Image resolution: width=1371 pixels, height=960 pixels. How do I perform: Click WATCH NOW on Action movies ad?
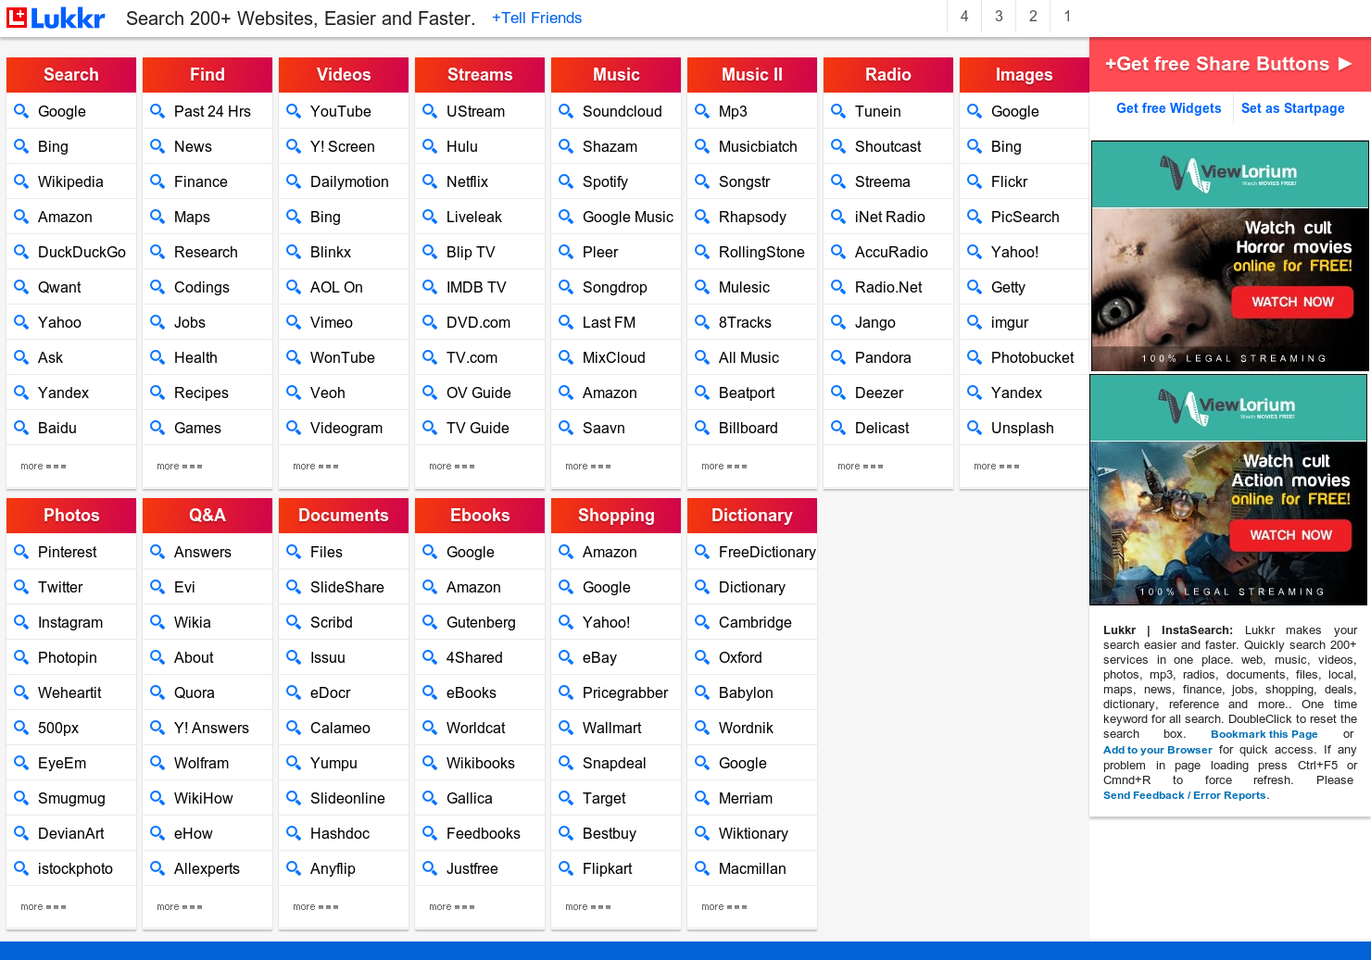tap(1290, 535)
